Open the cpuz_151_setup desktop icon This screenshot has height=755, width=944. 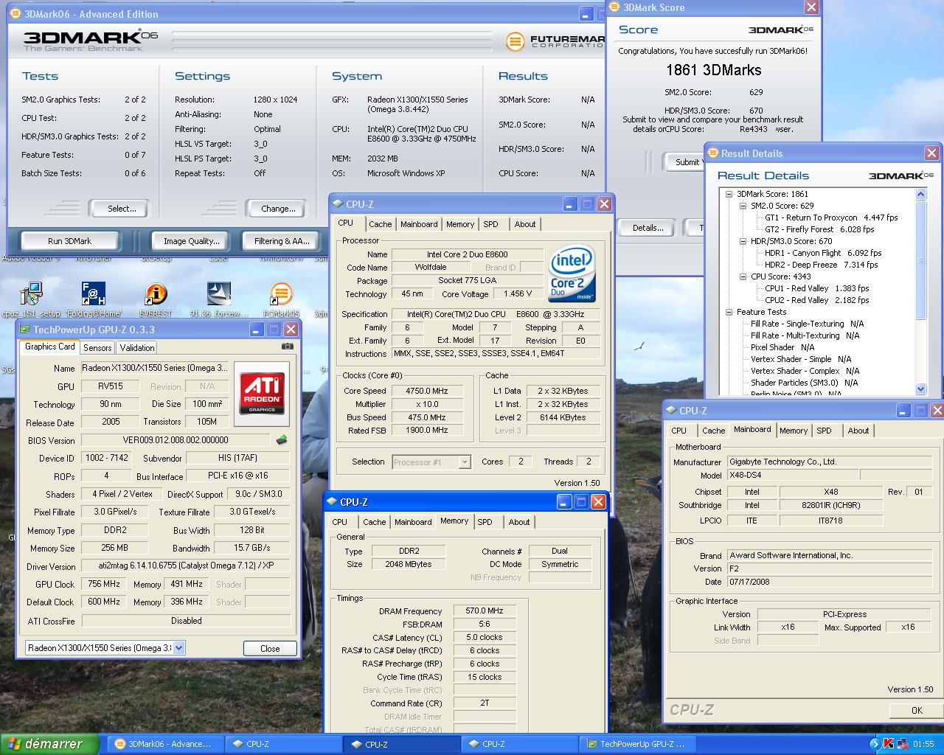[31, 294]
